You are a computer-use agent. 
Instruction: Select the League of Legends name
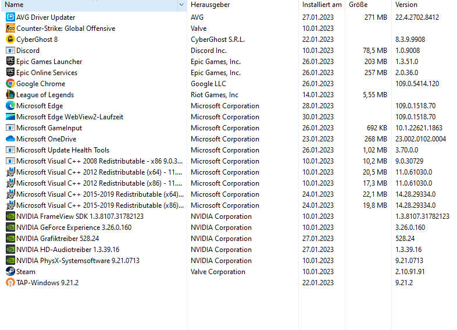45,95
